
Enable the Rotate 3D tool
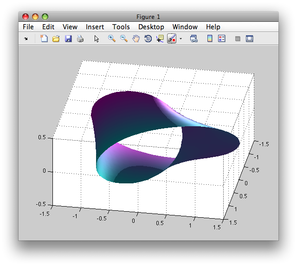pos(148,39)
